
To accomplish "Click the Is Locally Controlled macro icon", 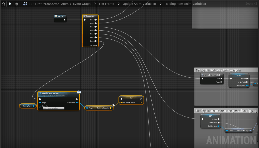I will coord(202,75).
